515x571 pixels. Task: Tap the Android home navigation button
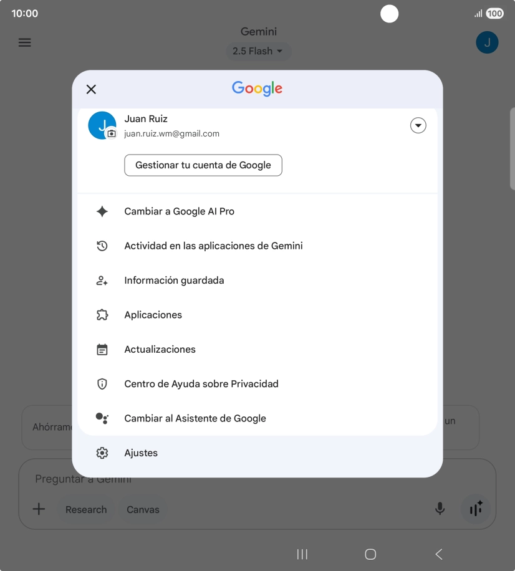[x=370, y=554]
